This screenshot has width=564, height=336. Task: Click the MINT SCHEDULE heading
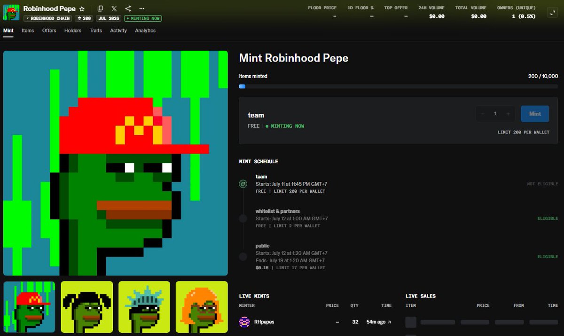tap(258, 162)
